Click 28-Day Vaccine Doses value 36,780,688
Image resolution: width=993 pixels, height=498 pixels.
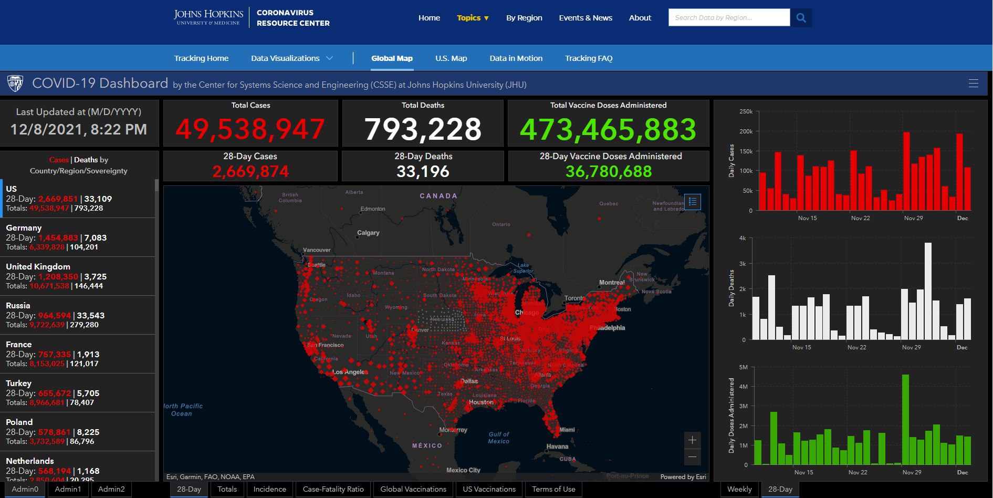pyautogui.click(x=609, y=171)
